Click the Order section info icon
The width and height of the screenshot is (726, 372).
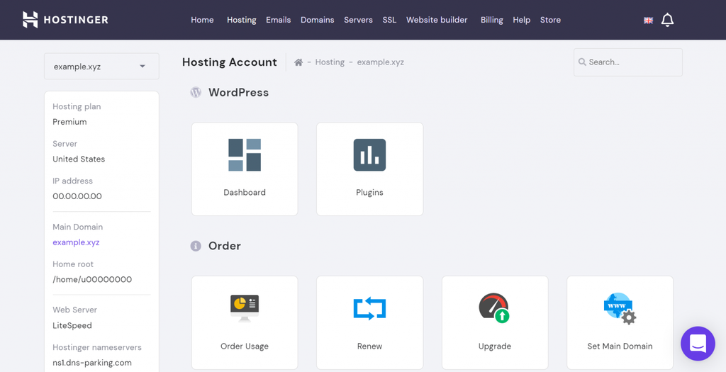coord(196,246)
